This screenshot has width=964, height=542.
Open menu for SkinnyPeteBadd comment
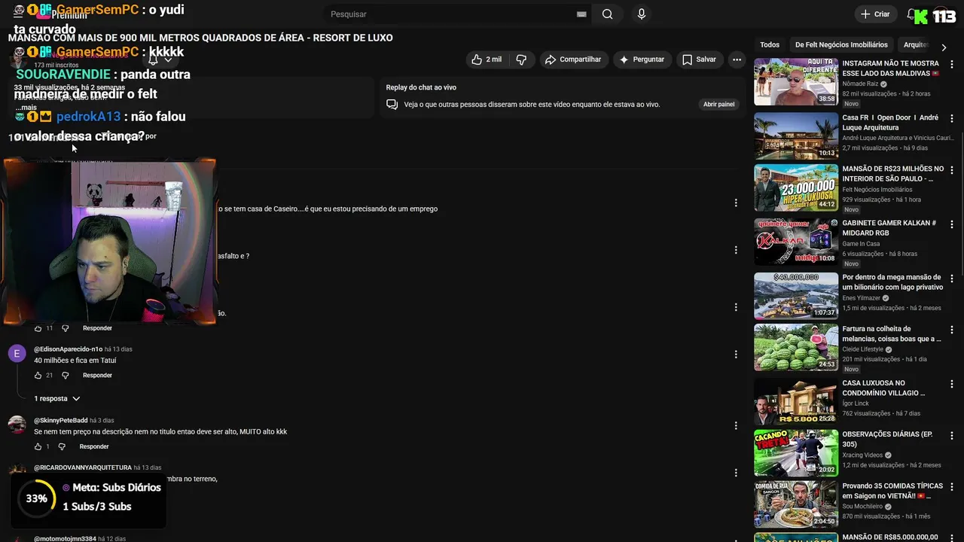tap(736, 425)
